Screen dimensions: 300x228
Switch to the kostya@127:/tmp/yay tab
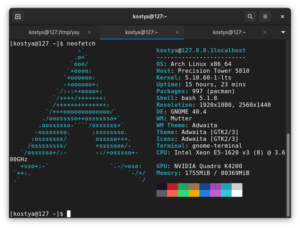point(54,32)
